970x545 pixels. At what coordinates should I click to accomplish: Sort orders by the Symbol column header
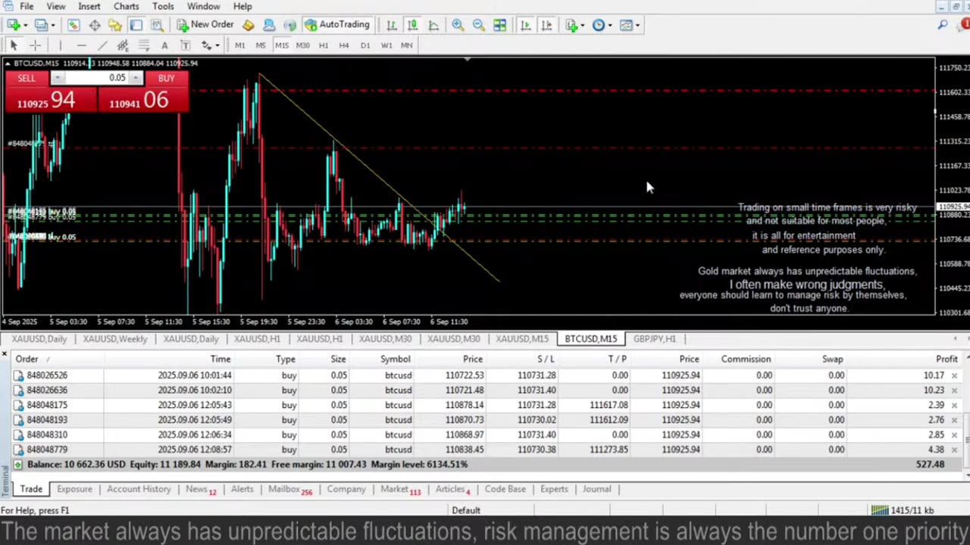pos(395,359)
